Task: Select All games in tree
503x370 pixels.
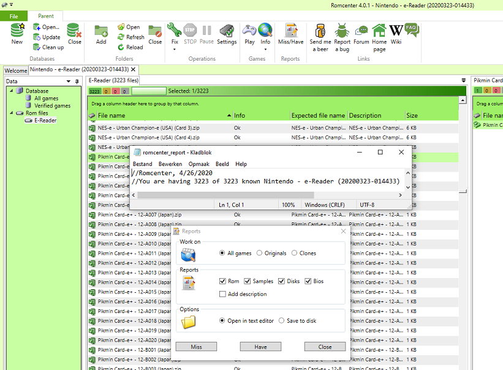Action: tap(46, 99)
